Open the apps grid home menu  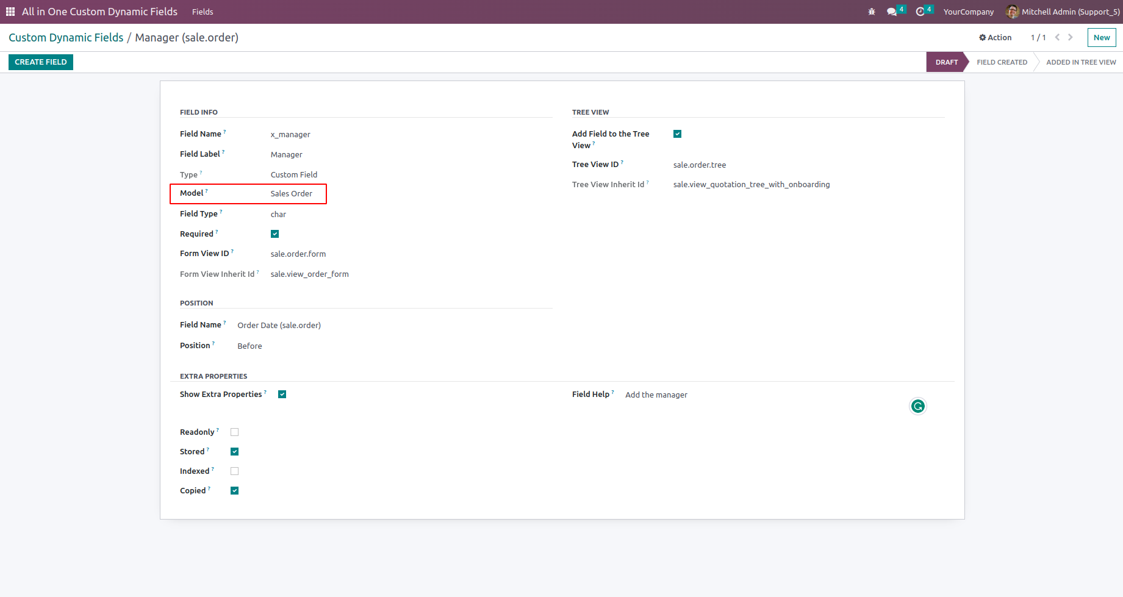coord(10,12)
